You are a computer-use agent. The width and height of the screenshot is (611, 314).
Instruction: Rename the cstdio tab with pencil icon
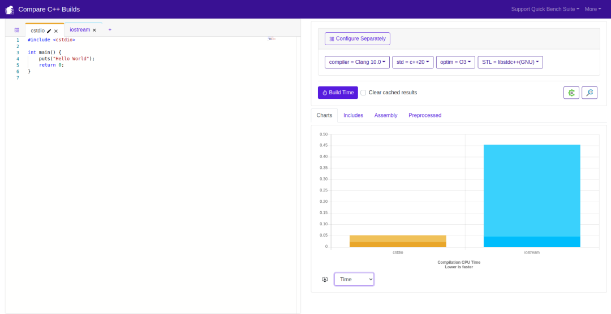click(x=49, y=31)
